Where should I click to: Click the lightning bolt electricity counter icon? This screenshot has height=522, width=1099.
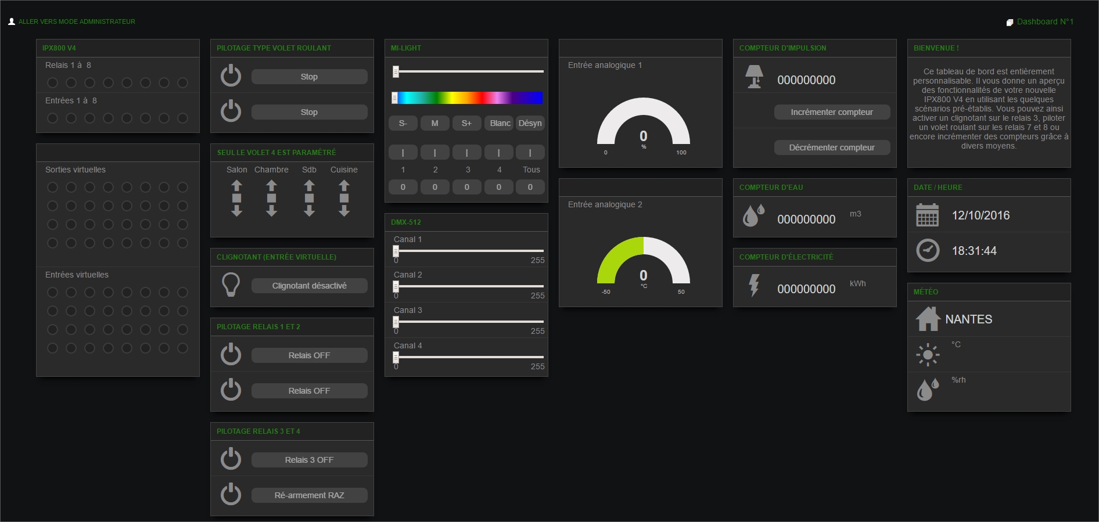[x=754, y=285]
